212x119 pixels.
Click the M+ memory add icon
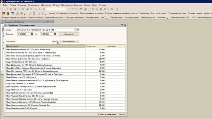coord(109,9)
